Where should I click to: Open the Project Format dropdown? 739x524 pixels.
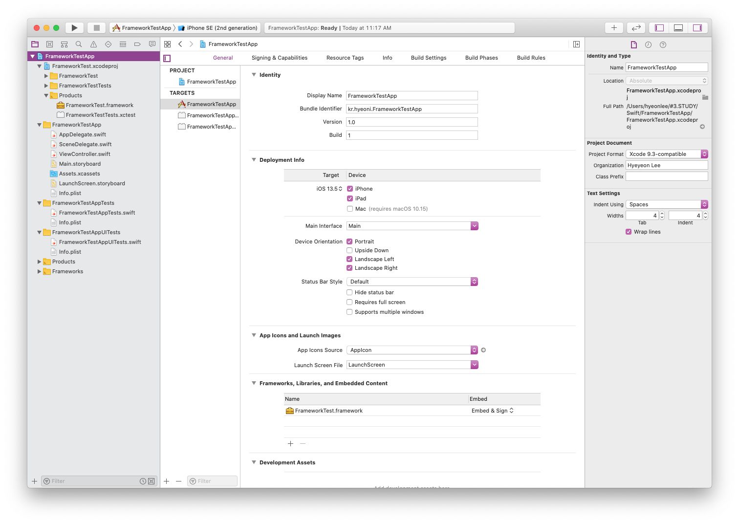(667, 154)
